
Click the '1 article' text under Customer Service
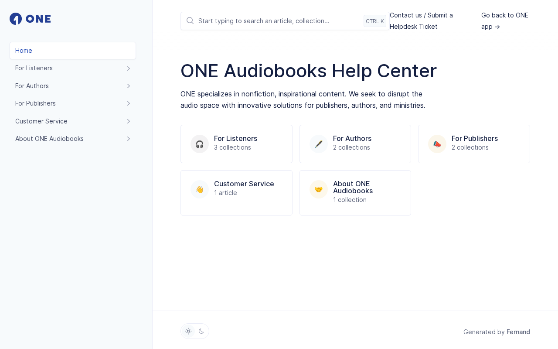[225, 193]
